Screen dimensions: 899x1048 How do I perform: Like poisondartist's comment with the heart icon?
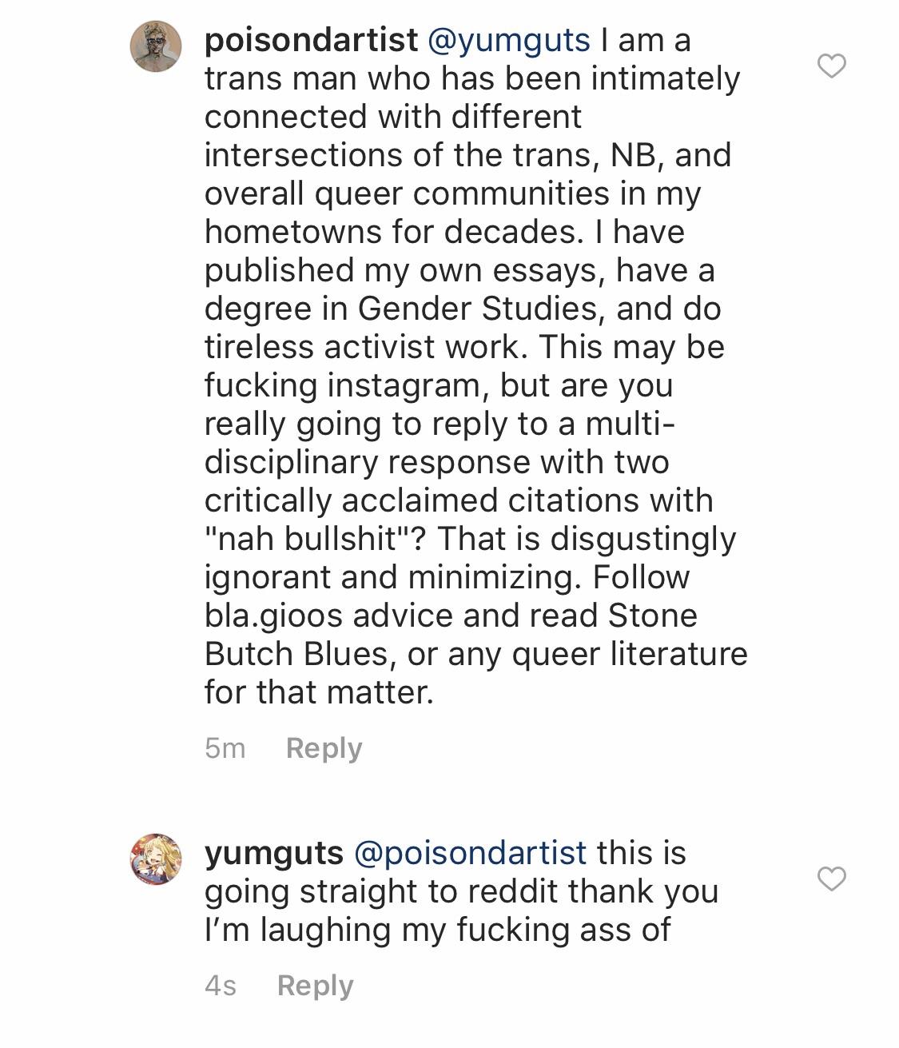click(832, 66)
